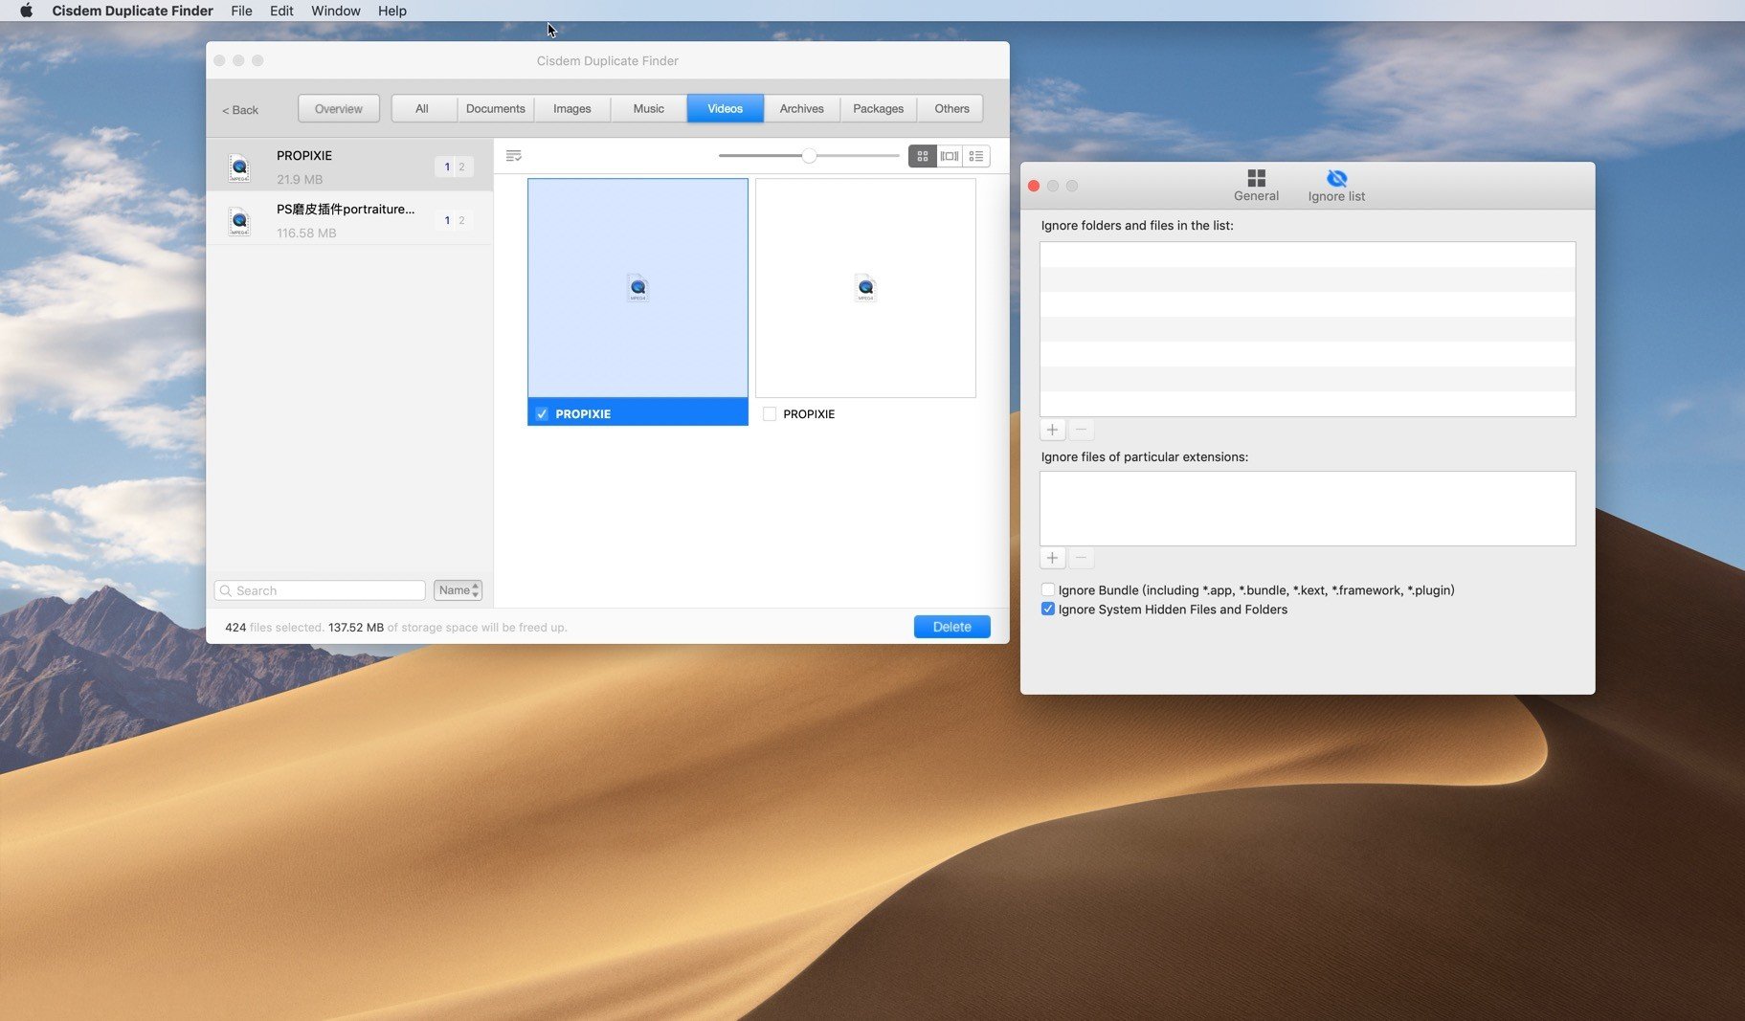Go back with the Back button
Image resolution: width=1745 pixels, height=1021 pixels.
pyautogui.click(x=240, y=109)
